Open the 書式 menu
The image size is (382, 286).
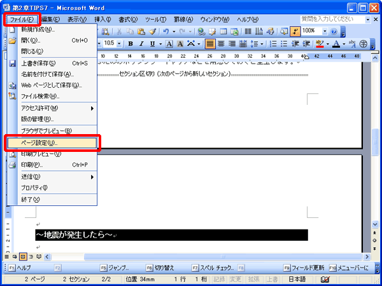[x=128, y=20]
